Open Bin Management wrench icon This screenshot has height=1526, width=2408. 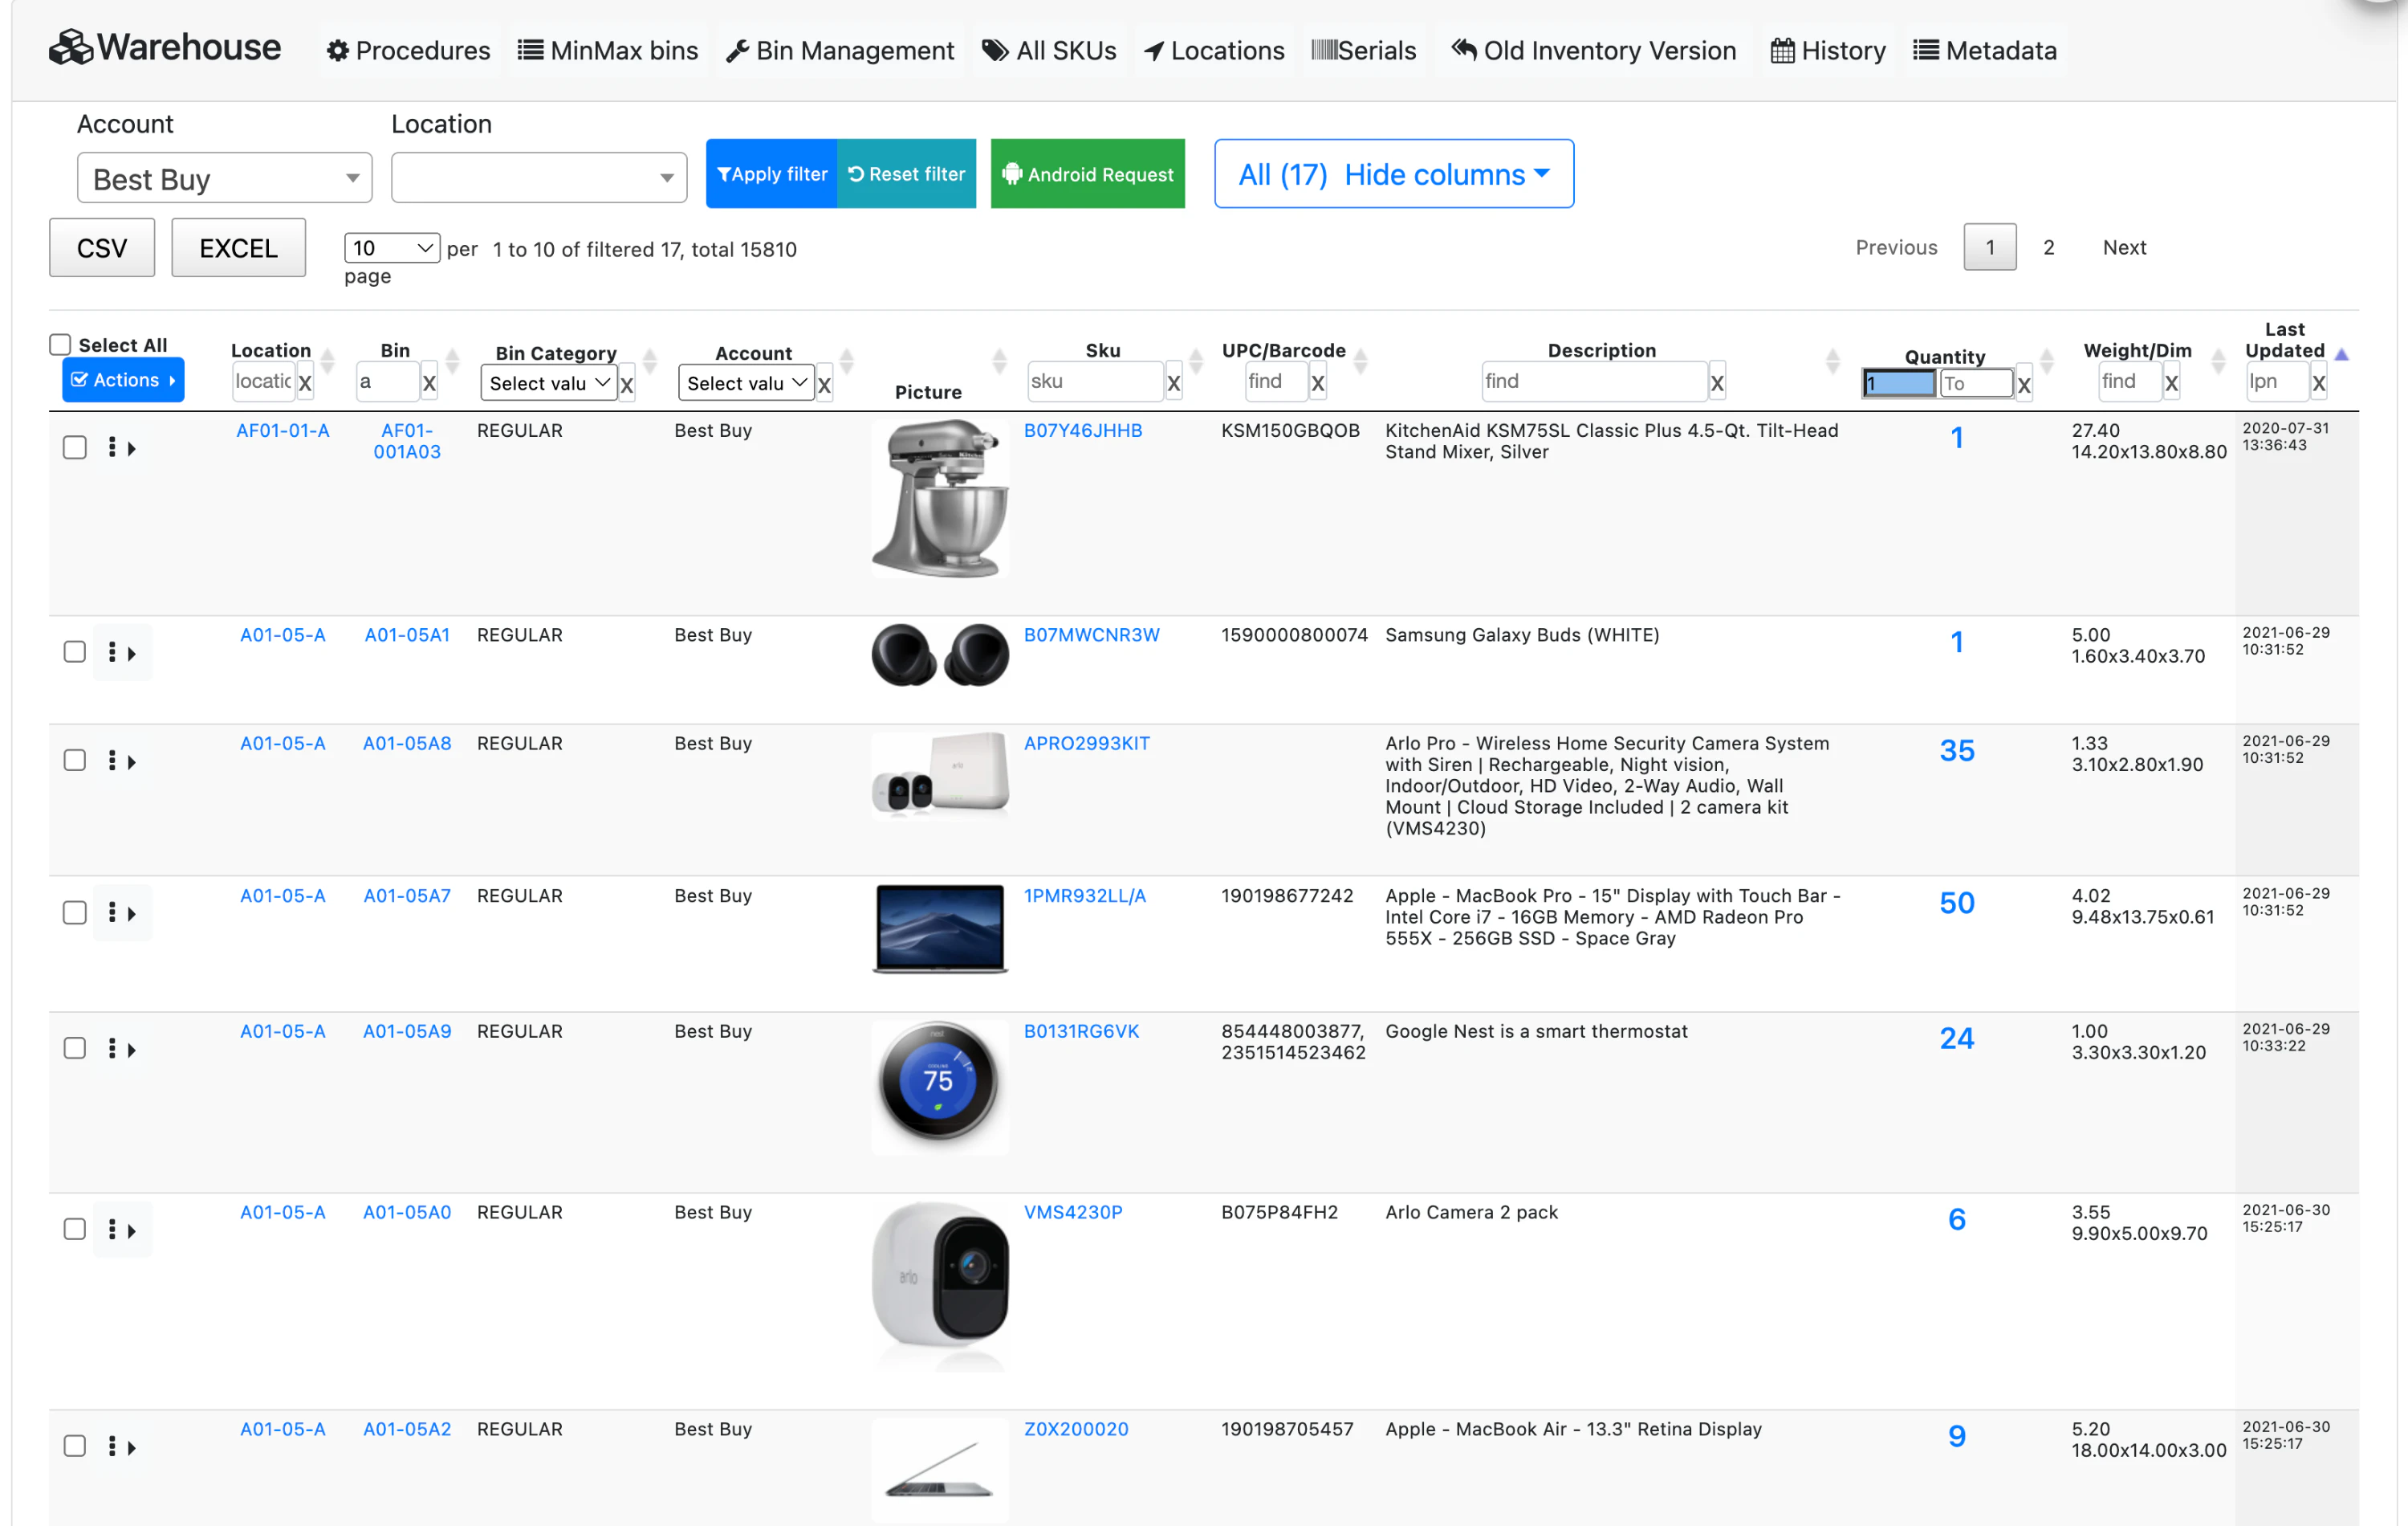pyautogui.click(x=738, y=51)
